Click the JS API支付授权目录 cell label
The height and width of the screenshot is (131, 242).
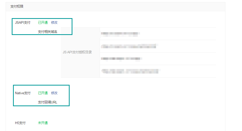point(77,52)
